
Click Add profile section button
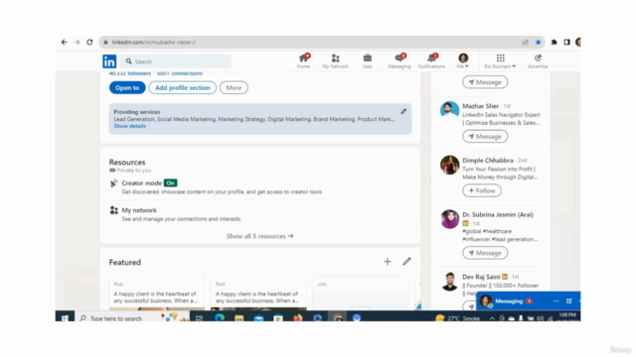(x=183, y=88)
